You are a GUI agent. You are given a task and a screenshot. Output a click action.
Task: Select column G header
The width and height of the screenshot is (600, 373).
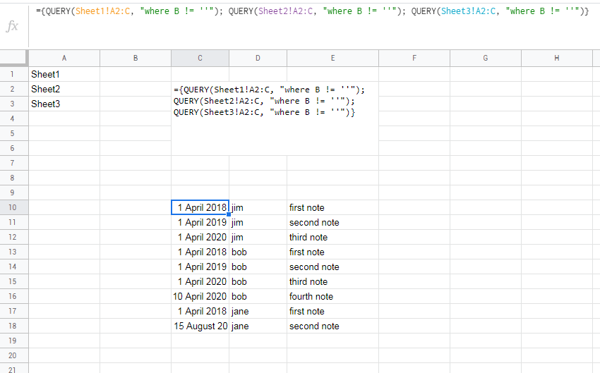(x=486, y=58)
